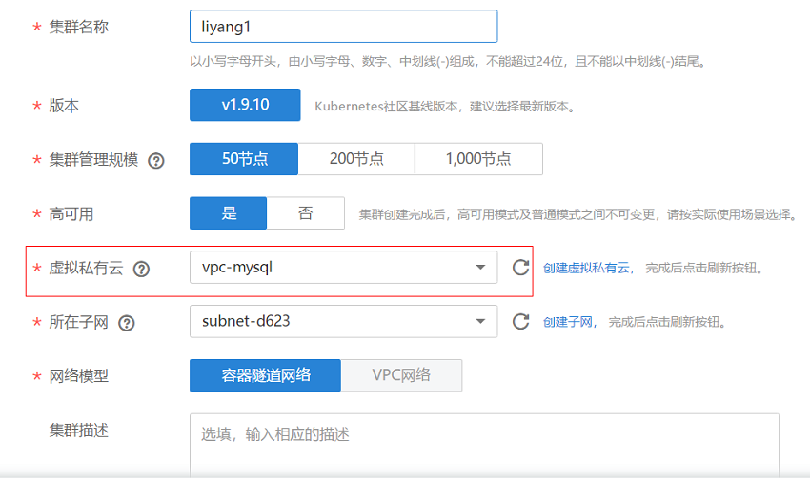Image resolution: width=810 pixels, height=482 pixels.
Task: Select 容器隧道网络 network model
Action: [266, 375]
